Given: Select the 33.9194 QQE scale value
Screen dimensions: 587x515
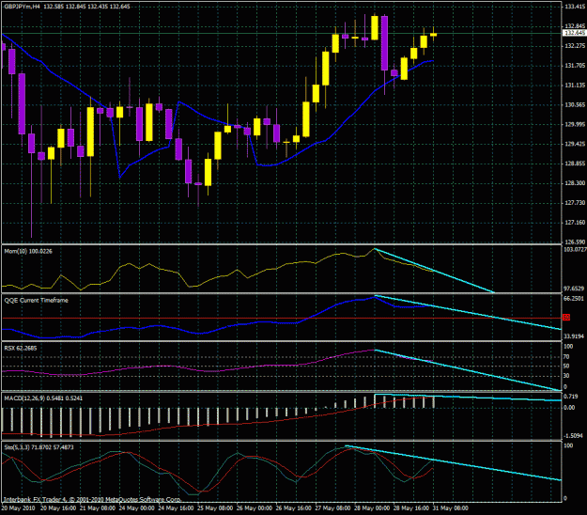Looking at the screenshot, I should [574, 336].
